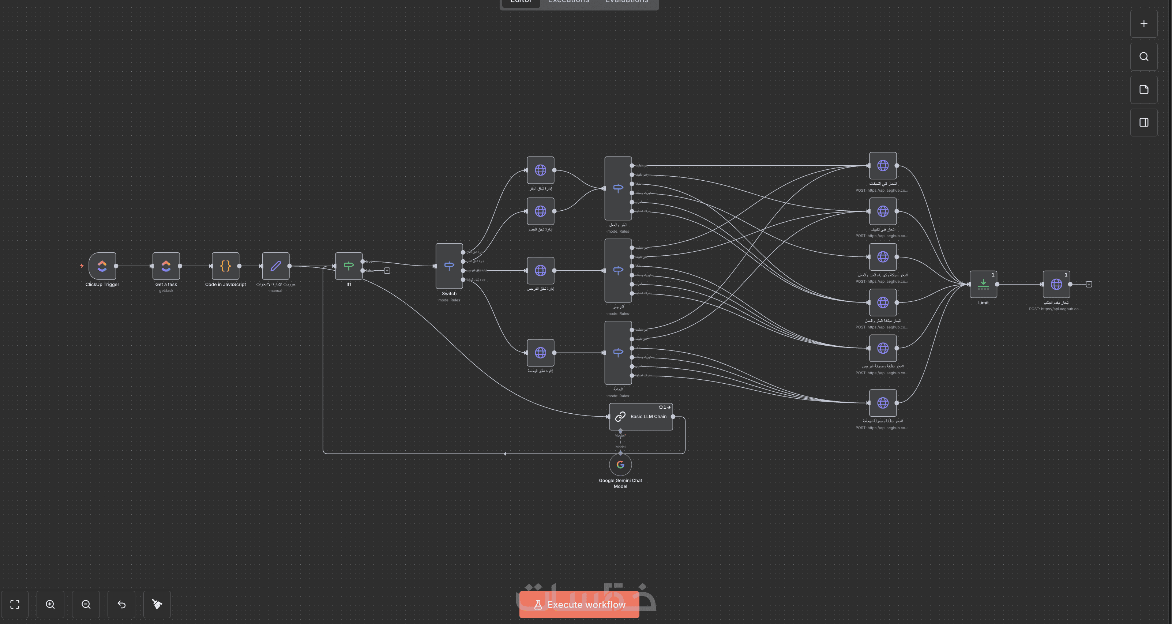Open the Basic LLM Chain node
This screenshot has height=624, width=1172.
tap(641, 416)
